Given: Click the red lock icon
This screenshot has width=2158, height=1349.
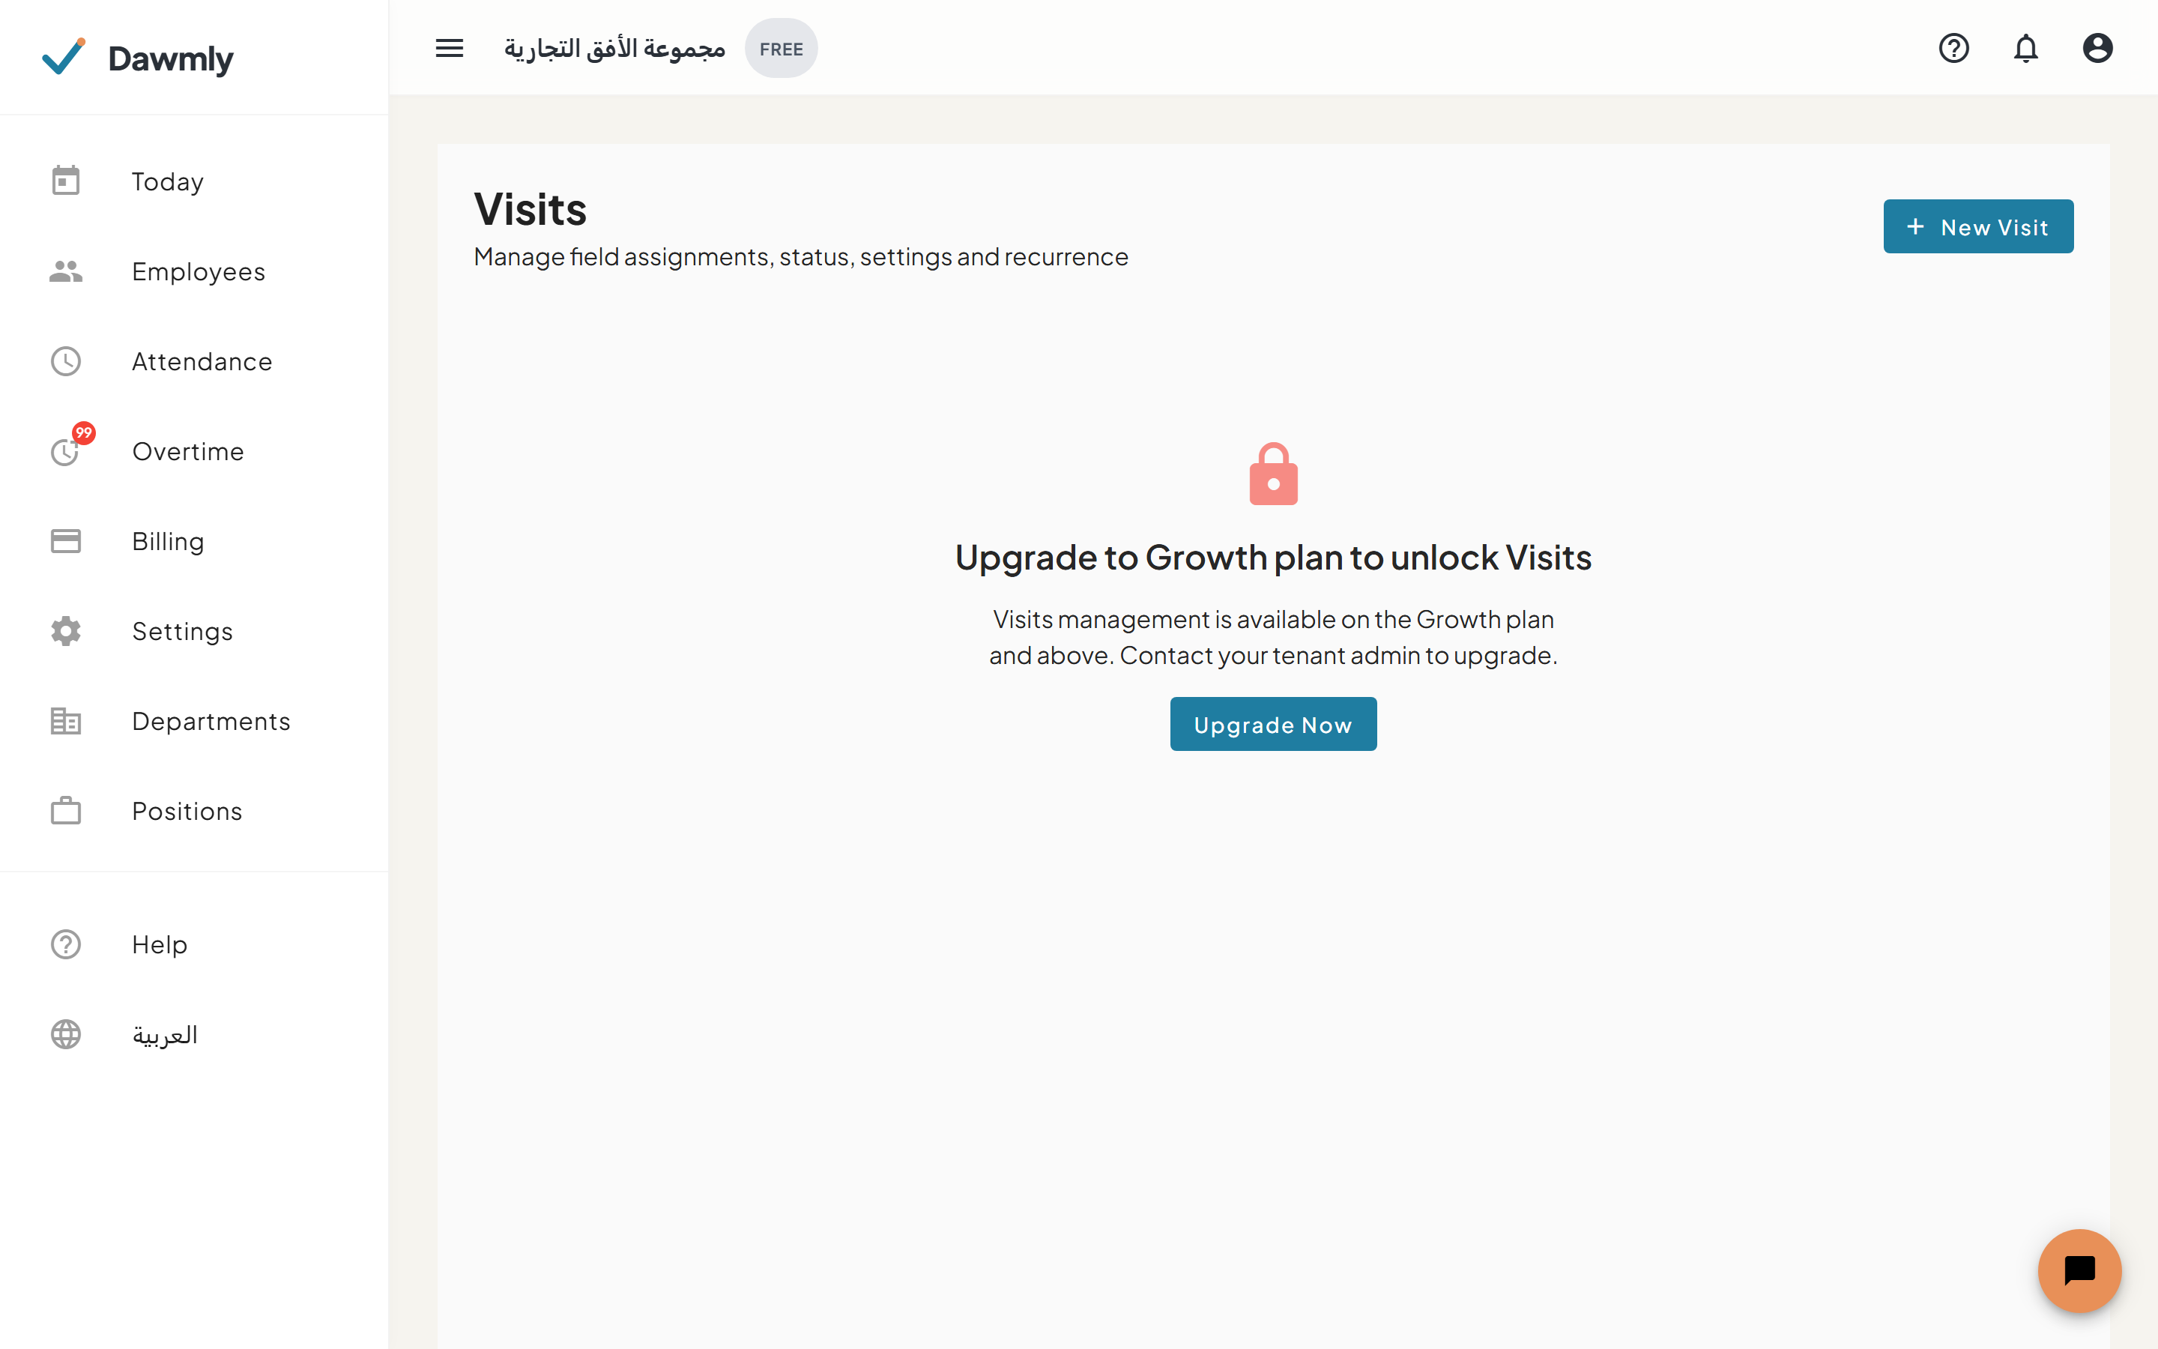Looking at the screenshot, I should tap(1273, 474).
